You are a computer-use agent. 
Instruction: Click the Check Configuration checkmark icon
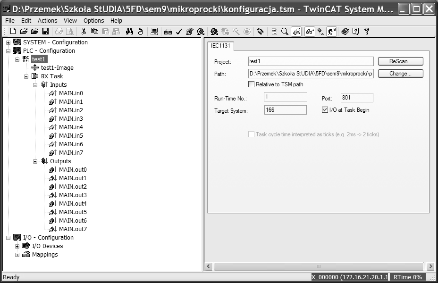179,31
